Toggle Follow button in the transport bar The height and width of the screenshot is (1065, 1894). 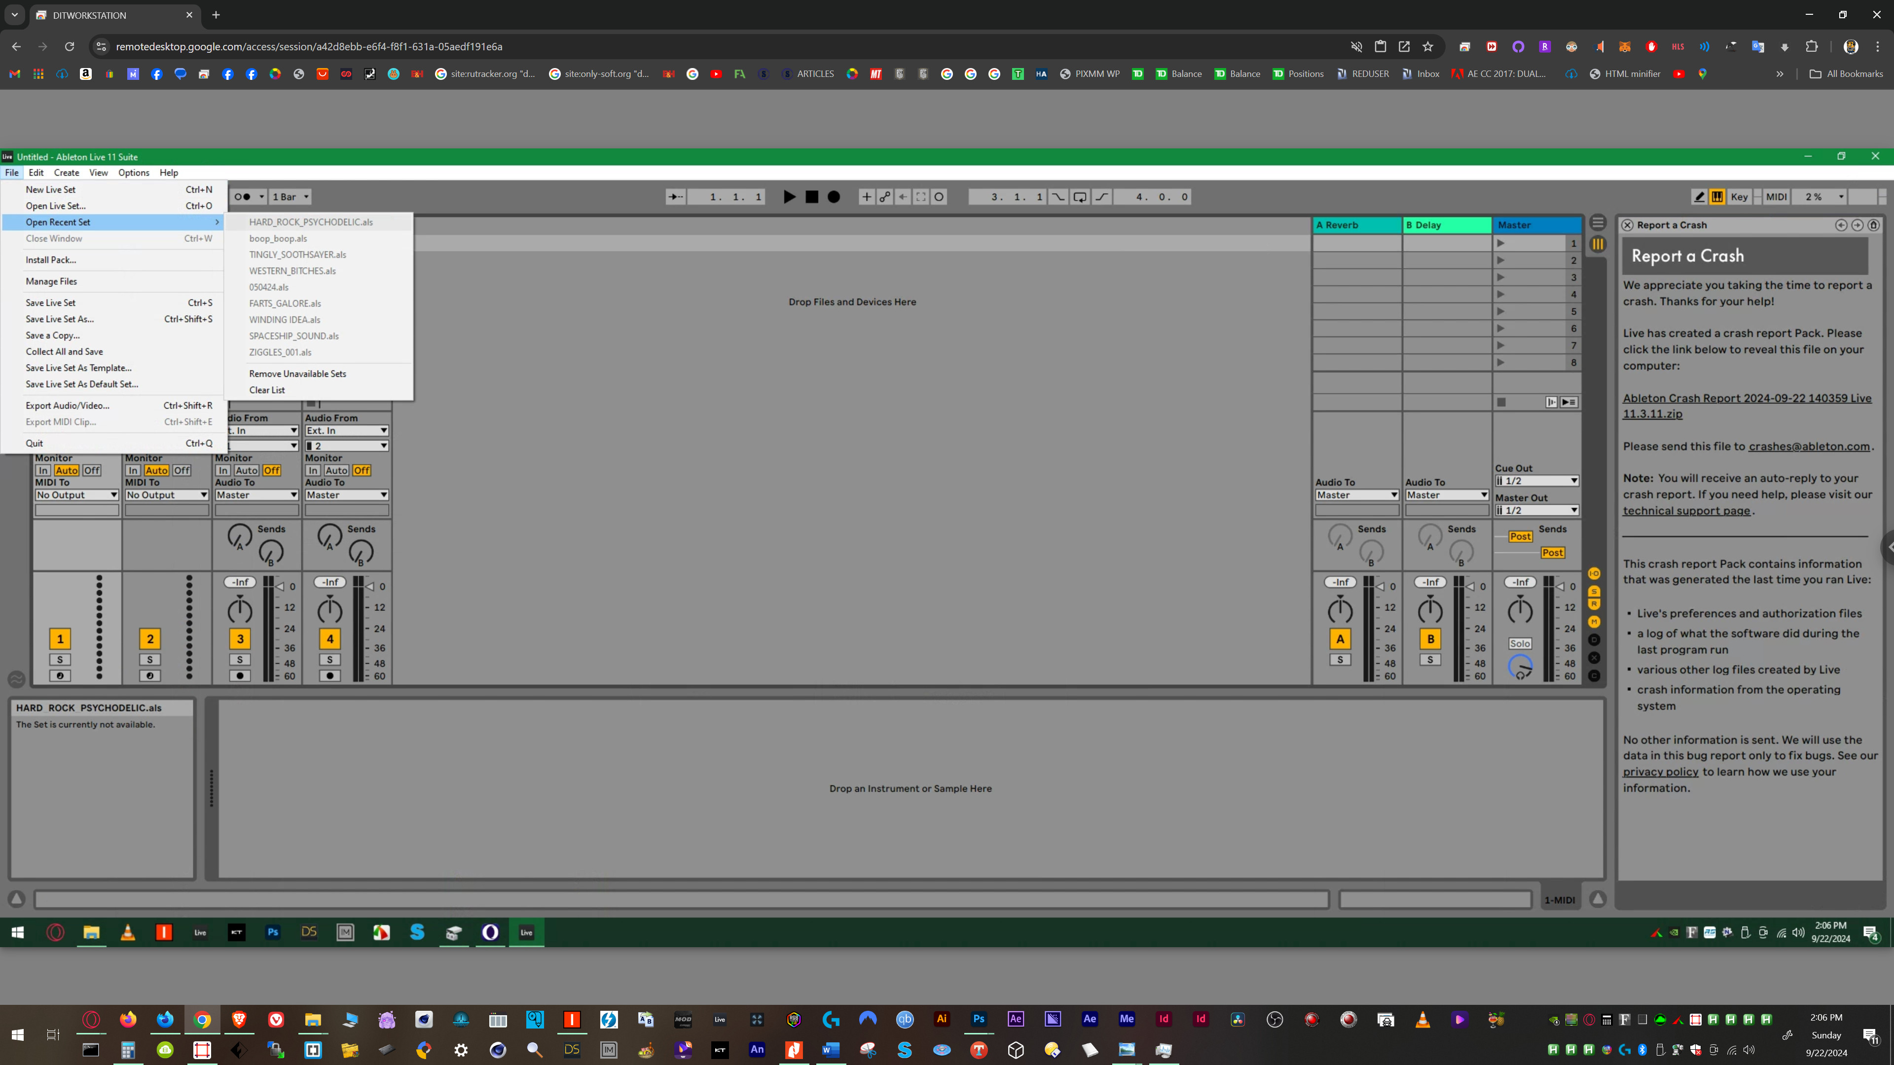[675, 197]
